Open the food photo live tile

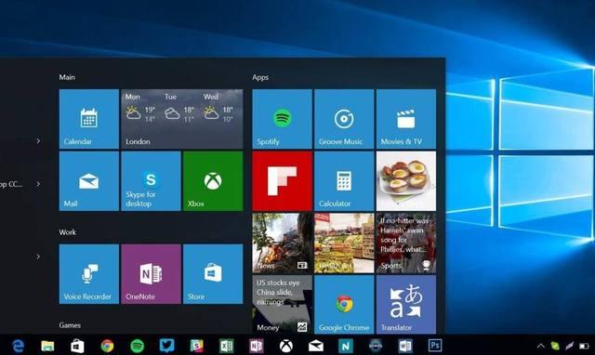[x=406, y=181]
